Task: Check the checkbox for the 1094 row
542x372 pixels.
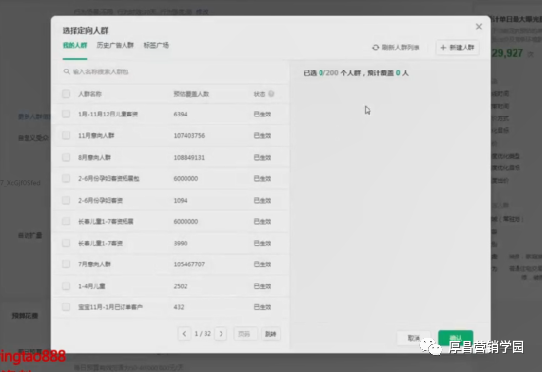Action: (66, 200)
